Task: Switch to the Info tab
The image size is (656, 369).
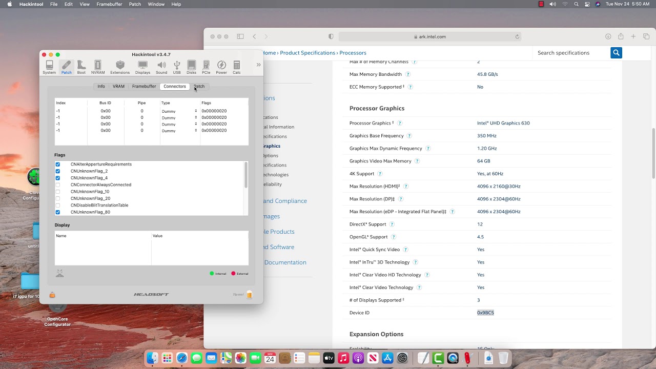Action: tap(101, 86)
